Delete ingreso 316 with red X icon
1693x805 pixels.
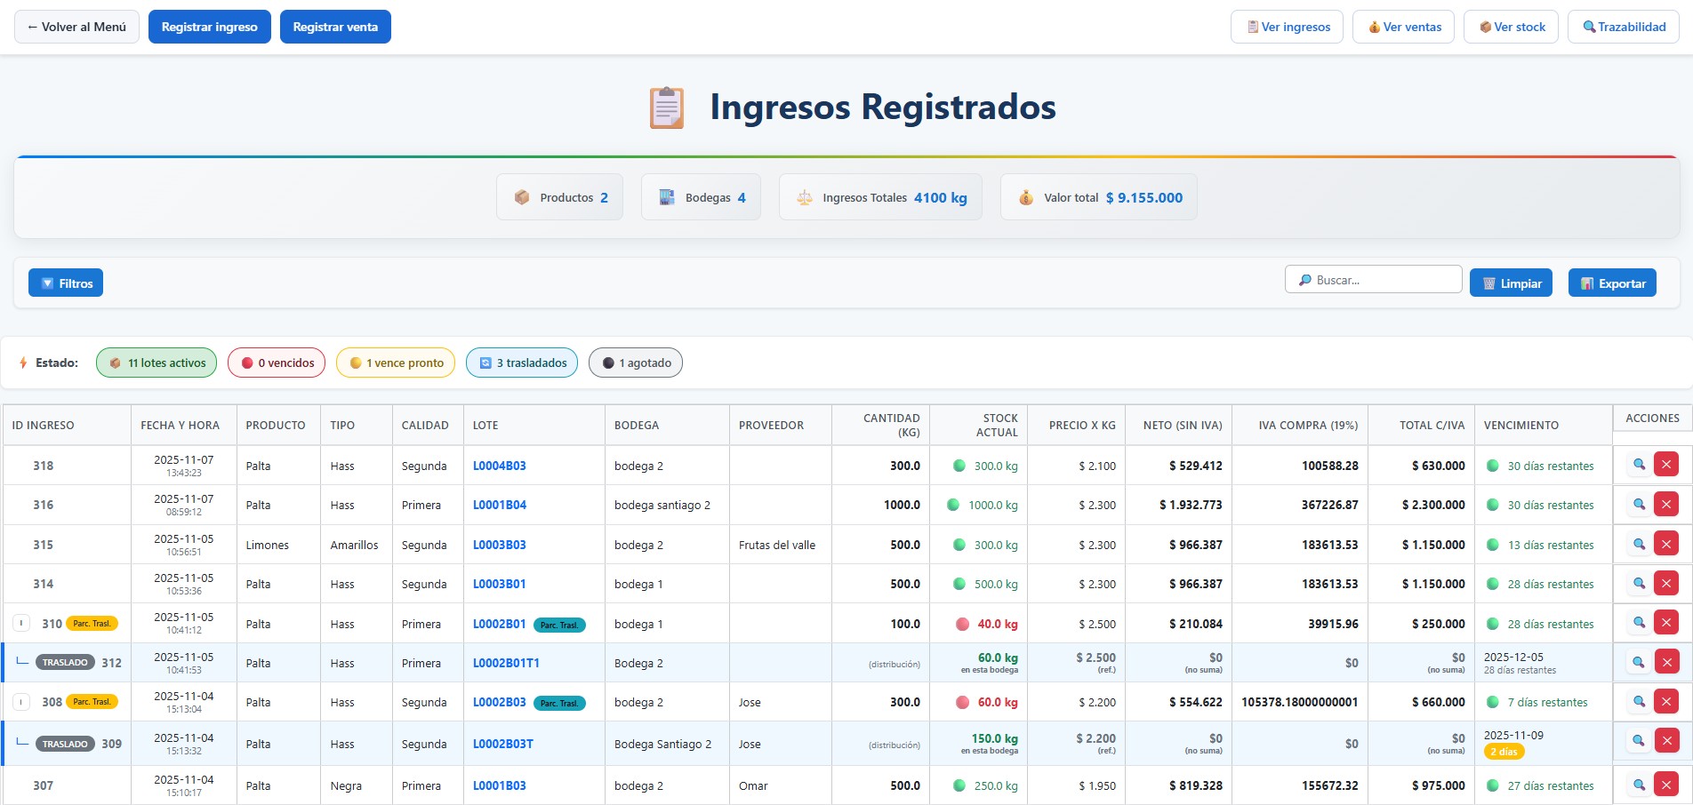click(1665, 505)
